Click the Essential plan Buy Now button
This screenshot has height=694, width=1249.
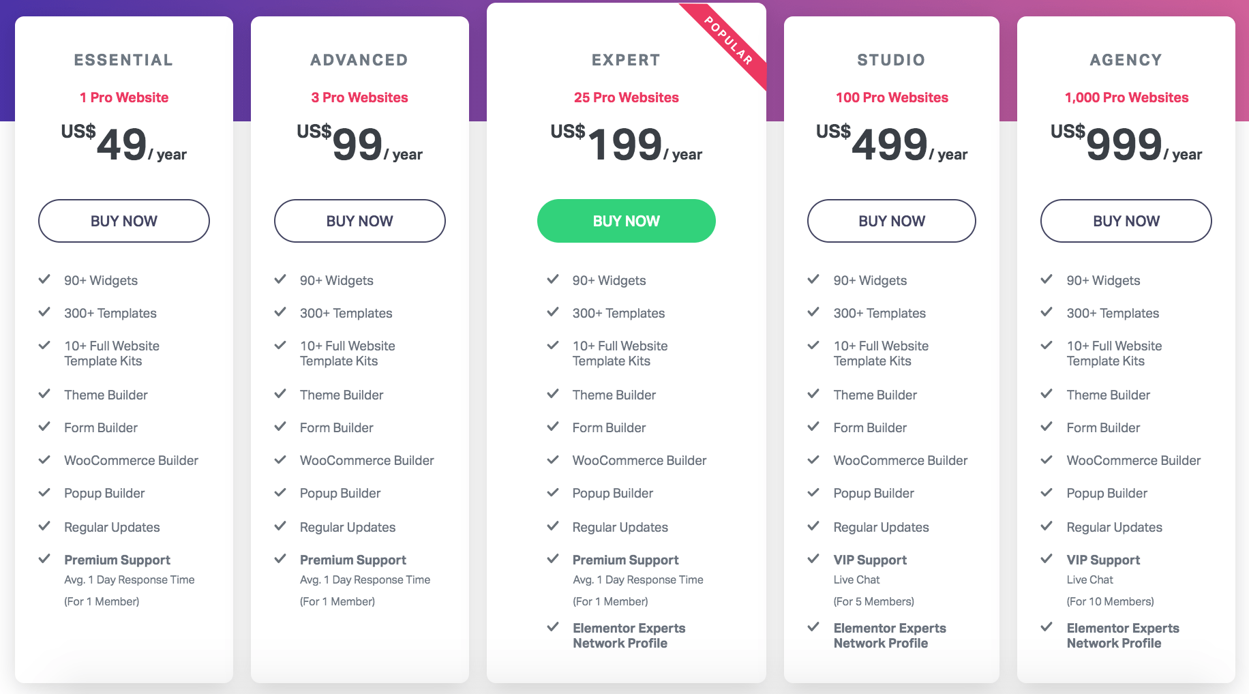pos(124,221)
